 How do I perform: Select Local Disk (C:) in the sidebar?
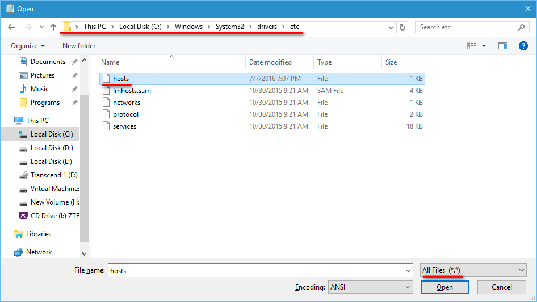[51, 134]
